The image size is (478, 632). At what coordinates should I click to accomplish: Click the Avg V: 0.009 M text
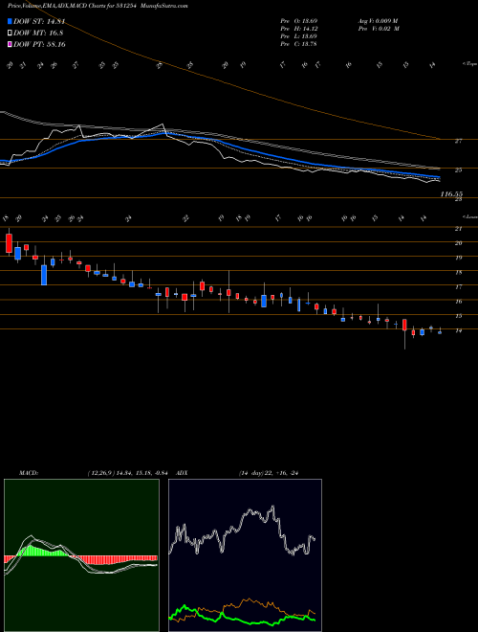tap(378, 20)
